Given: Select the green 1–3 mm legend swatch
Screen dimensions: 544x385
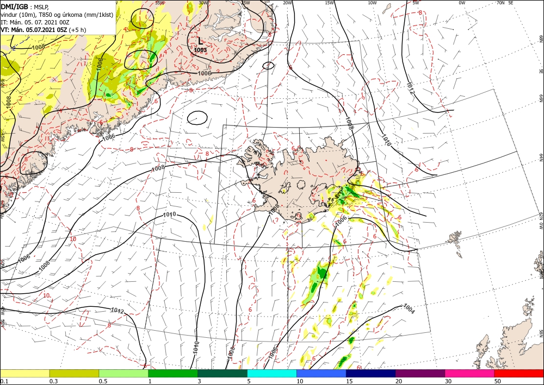Looking at the screenshot, I should 173,373.
